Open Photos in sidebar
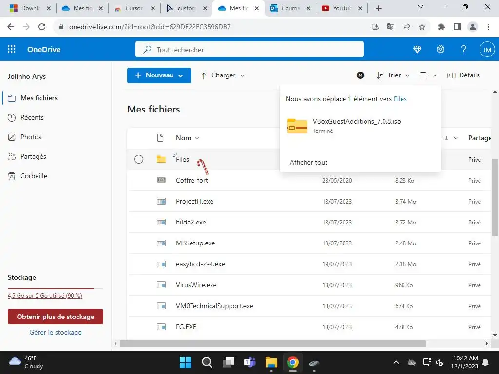Screen dimensions: 499x374 coord(31,137)
